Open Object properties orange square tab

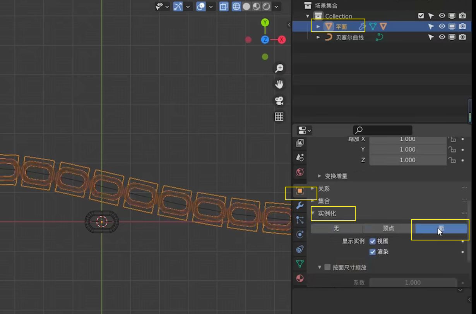tap(300, 191)
